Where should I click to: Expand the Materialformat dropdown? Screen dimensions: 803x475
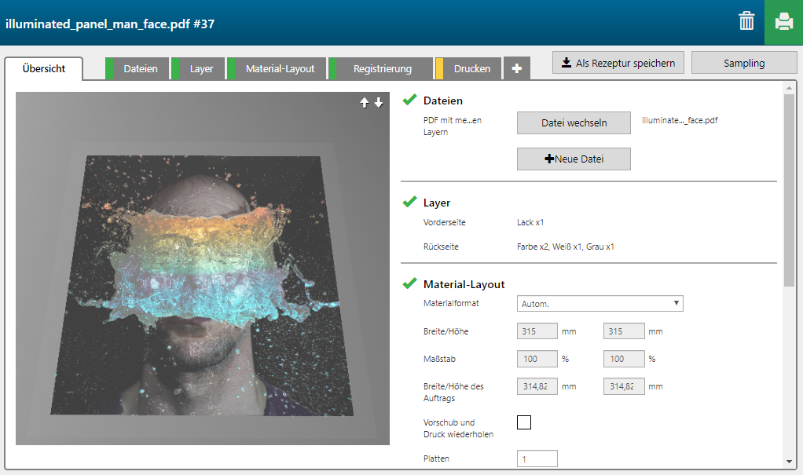coord(599,304)
